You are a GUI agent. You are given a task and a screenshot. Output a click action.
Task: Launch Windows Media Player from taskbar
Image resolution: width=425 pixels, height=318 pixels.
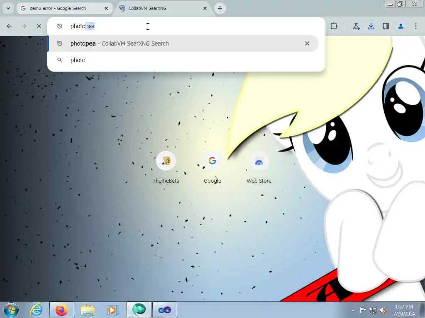tap(112, 310)
